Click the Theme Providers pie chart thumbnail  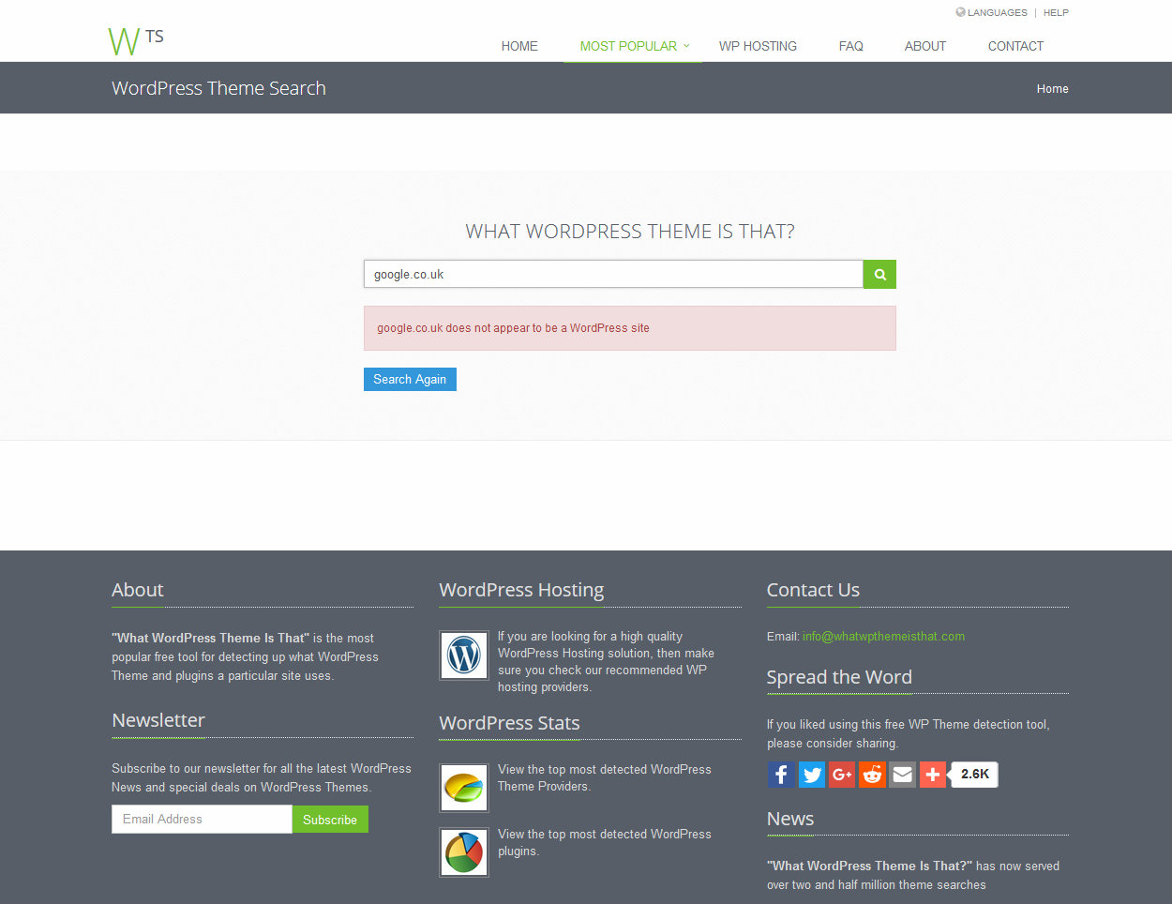click(464, 788)
